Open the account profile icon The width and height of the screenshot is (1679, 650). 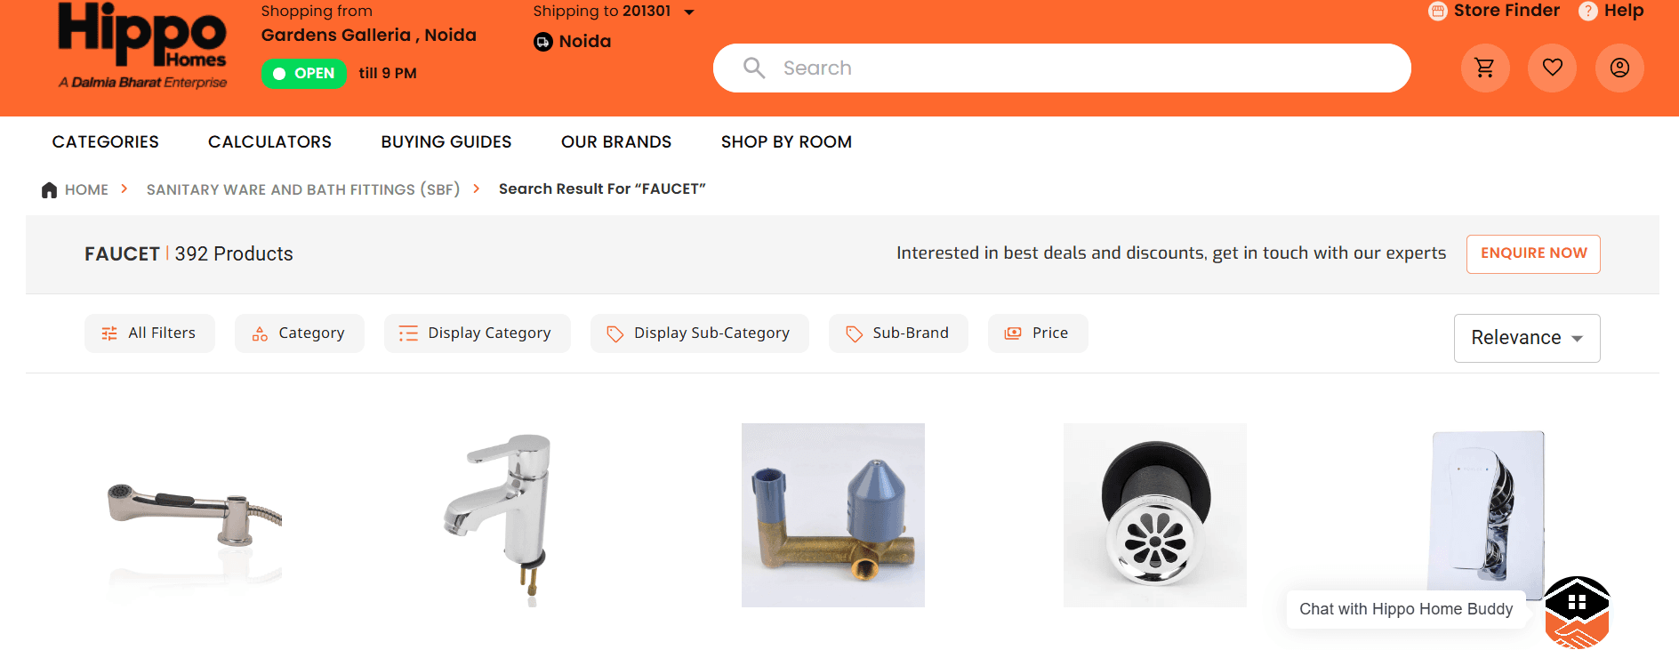point(1619,68)
